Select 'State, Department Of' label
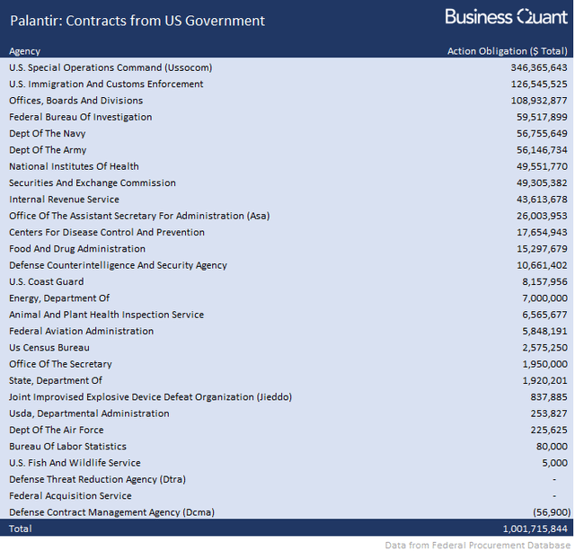 [56, 381]
